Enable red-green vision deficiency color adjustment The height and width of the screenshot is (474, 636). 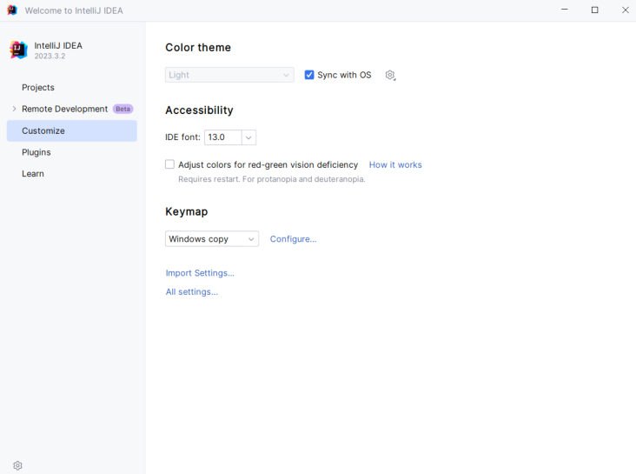[169, 164]
